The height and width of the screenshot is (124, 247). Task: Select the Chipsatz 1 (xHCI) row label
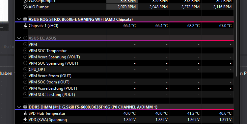pos(43,26)
